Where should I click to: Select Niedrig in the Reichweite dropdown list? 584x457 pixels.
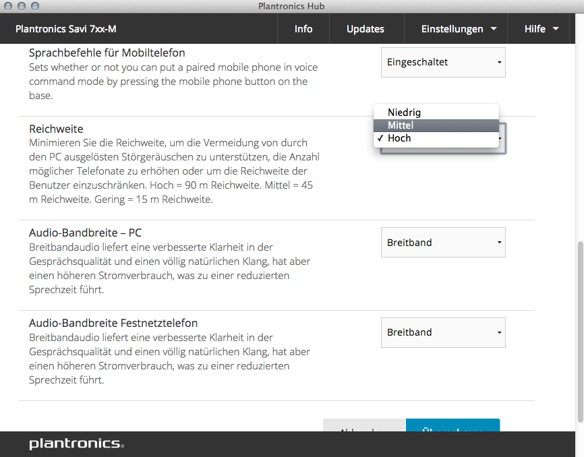[x=436, y=113]
